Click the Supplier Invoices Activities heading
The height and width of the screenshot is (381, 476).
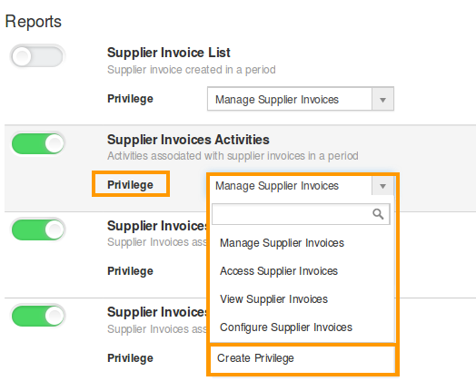point(188,140)
